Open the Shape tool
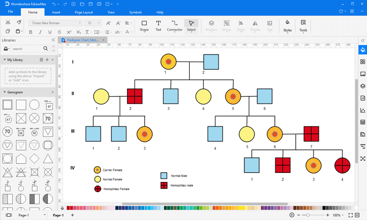This screenshot has width=367, height=220. (x=144, y=26)
